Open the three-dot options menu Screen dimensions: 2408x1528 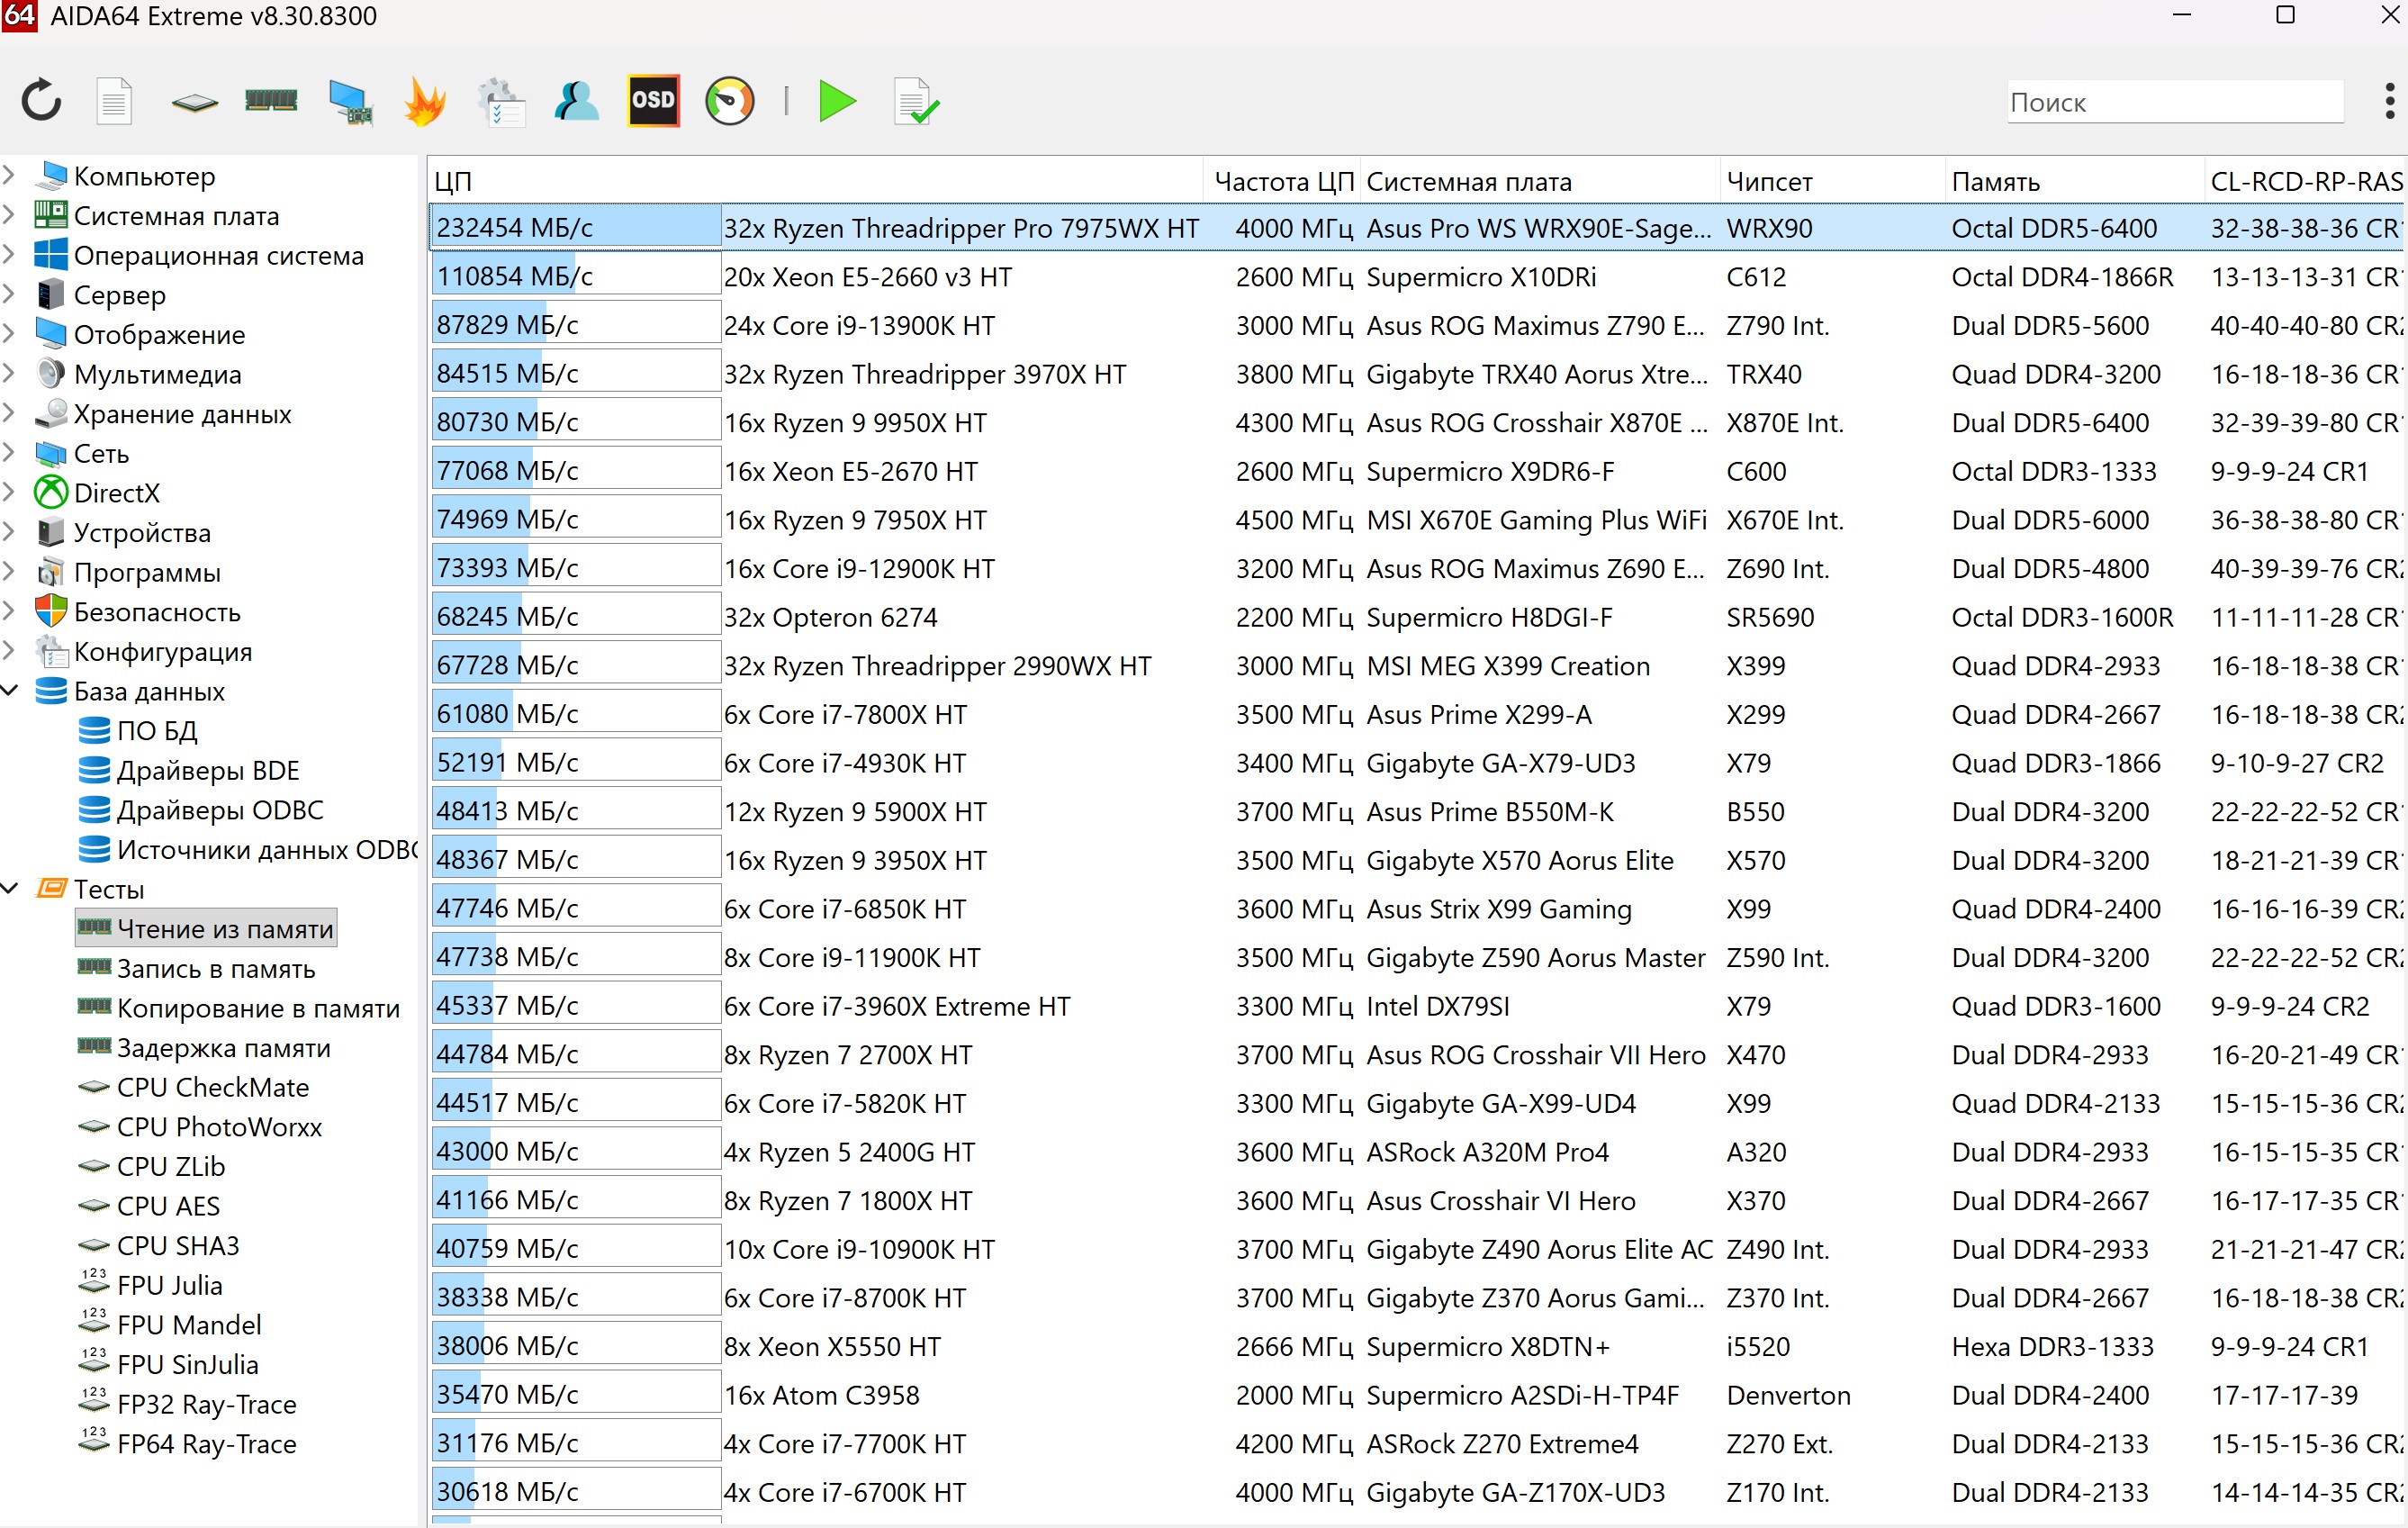2390,101
